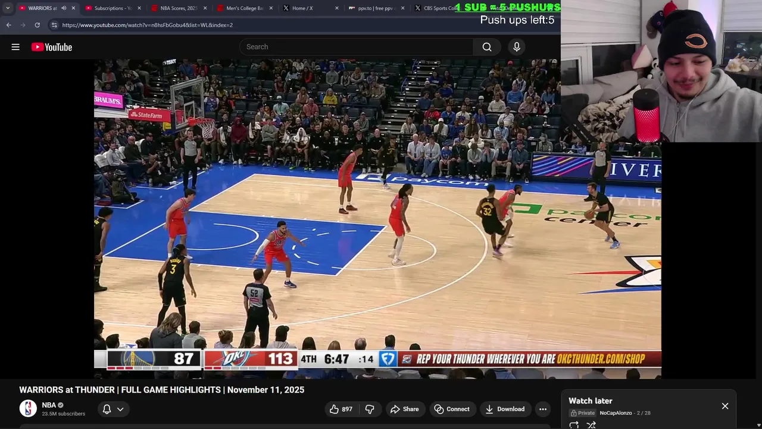Close the Men's College Basketball tab
The height and width of the screenshot is (429, 762).
pyautogui.click(x=271, y=8)
